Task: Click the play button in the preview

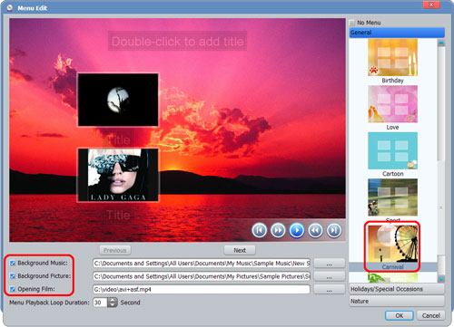Action: (x=297, y=230)
